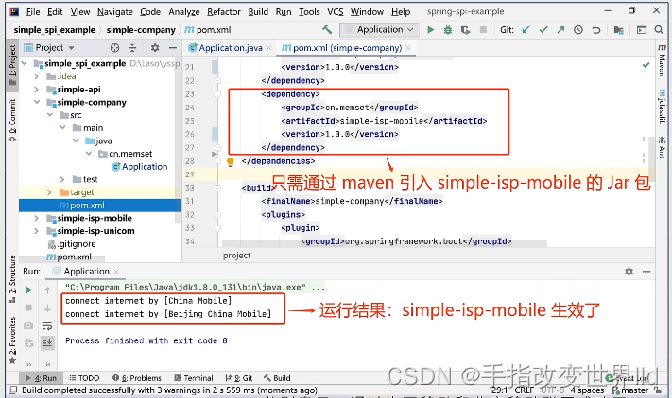Open Application run configuration dropdown
This screenshot has width=672, height=398.
tap(379, 29)
